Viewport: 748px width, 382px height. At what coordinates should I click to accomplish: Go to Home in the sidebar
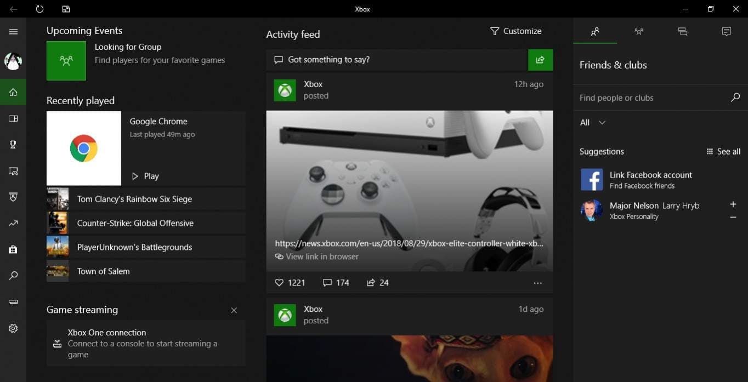[13, 92]
